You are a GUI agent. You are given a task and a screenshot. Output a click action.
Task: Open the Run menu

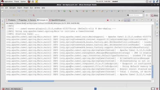31,8
